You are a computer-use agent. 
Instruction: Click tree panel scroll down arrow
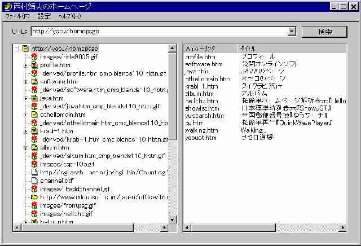pos(173,219)
